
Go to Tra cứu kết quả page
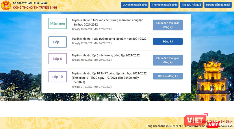point(191,5)
